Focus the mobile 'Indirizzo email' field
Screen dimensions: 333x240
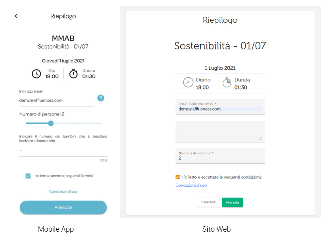[x=57, y=100]
